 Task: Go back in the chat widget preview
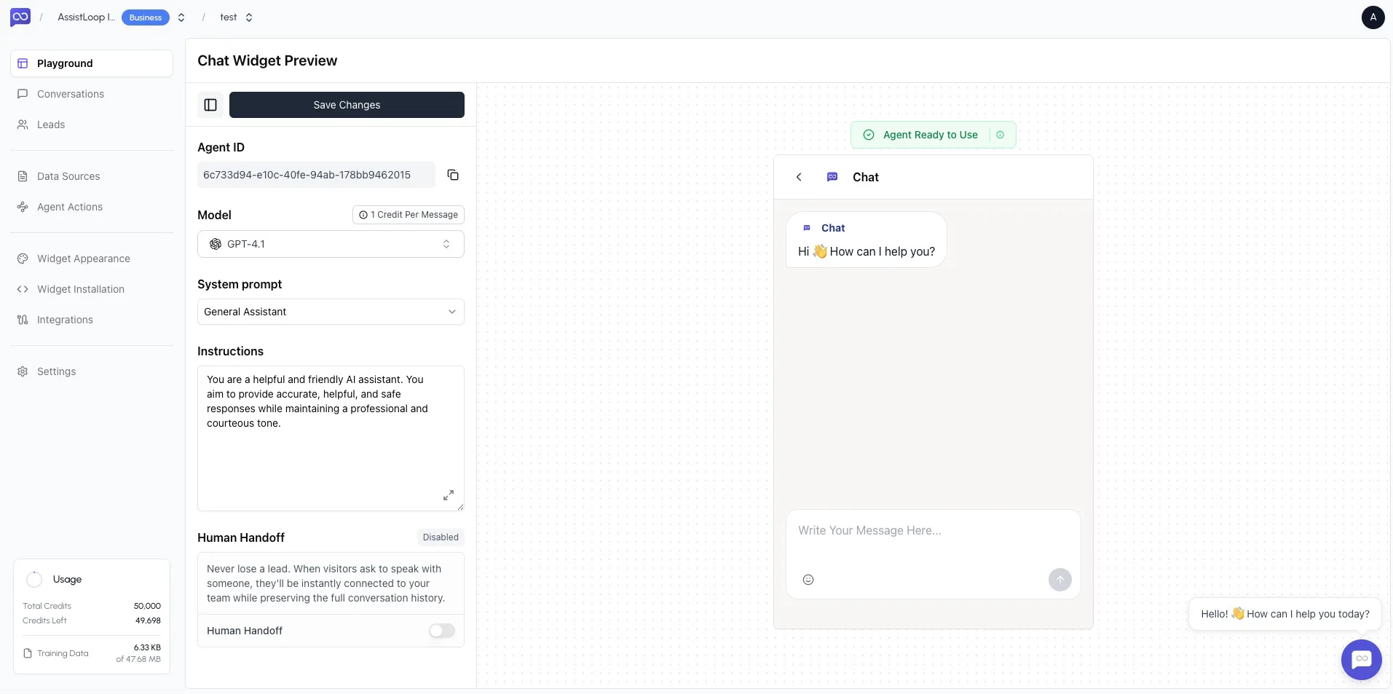click(799, 177)
